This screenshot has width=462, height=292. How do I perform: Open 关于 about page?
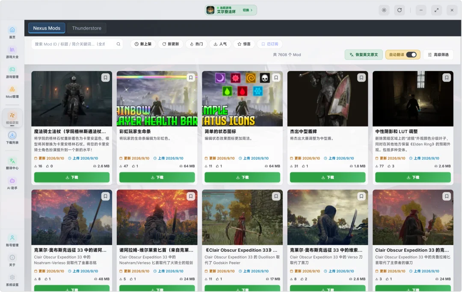click(12, 260)
